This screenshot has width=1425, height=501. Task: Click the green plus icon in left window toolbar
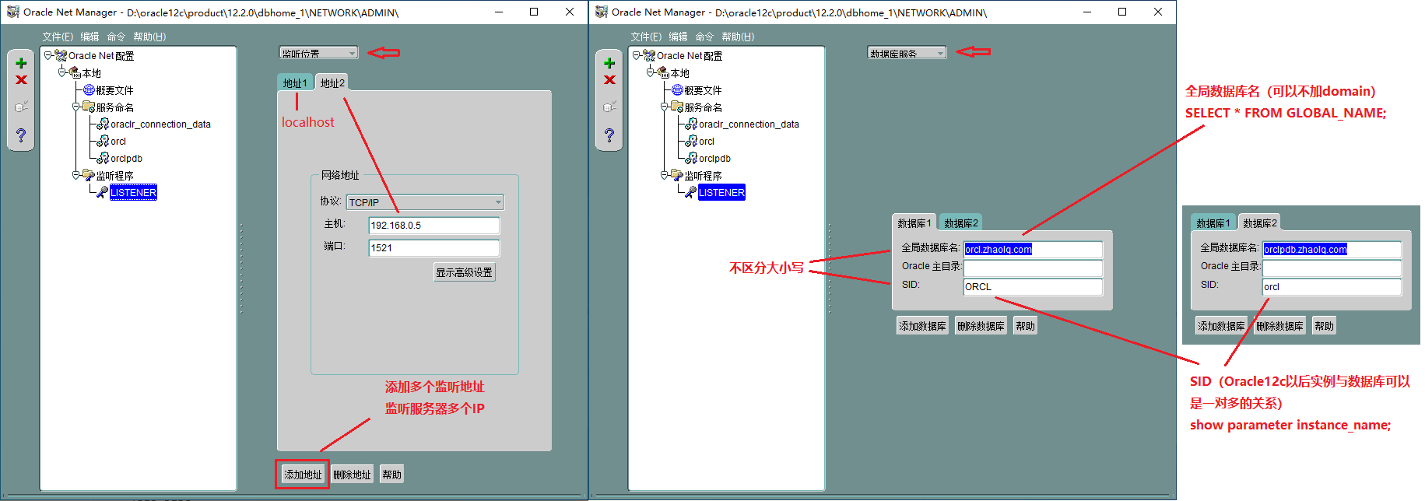pyautogui.click(x=21, y=63)
